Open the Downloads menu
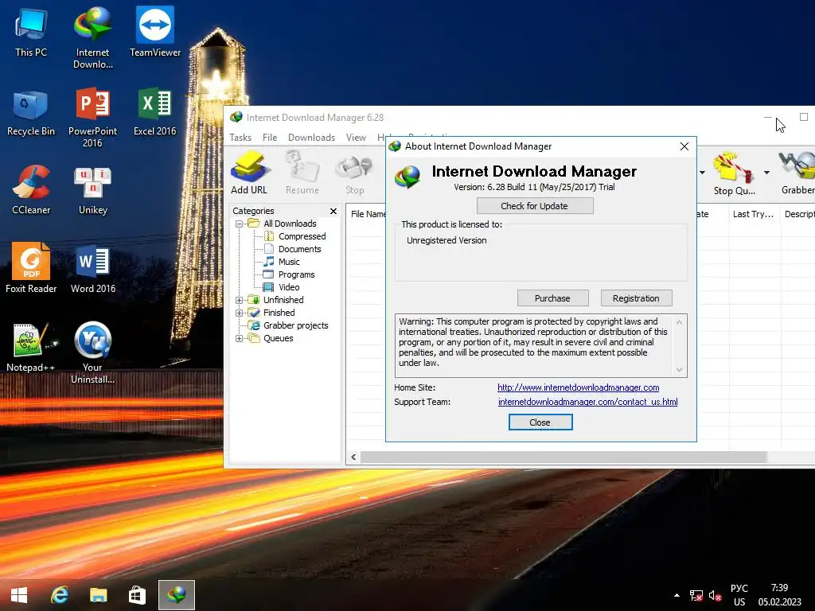Image resolution: width=815 pixels, height=611 pixels. coord(311,138)
